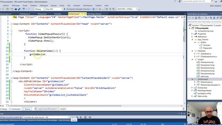
Task: Click the Collapse All icon in Solution Explorer
Action: click(x=217, y=18)
